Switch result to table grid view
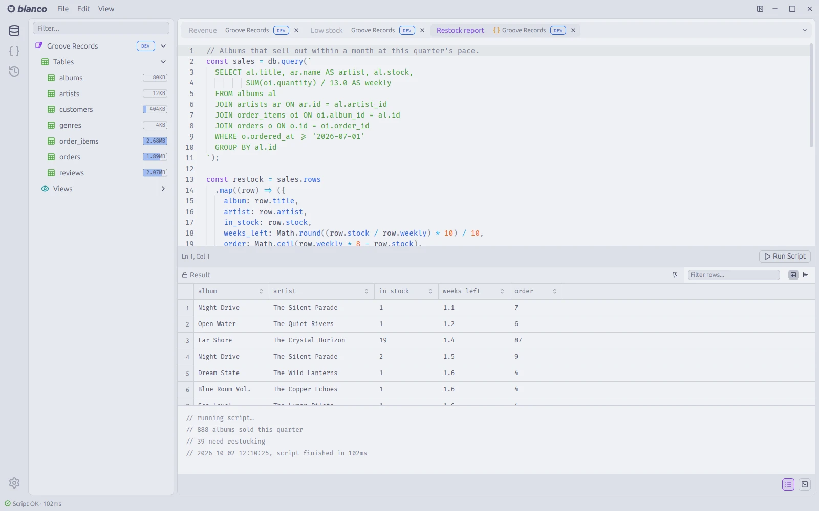 pos(793,275)
